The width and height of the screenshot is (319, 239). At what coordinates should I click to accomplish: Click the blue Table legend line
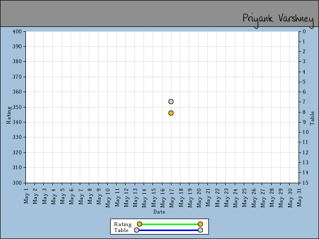pyautogui.click(x=168, y=230)
